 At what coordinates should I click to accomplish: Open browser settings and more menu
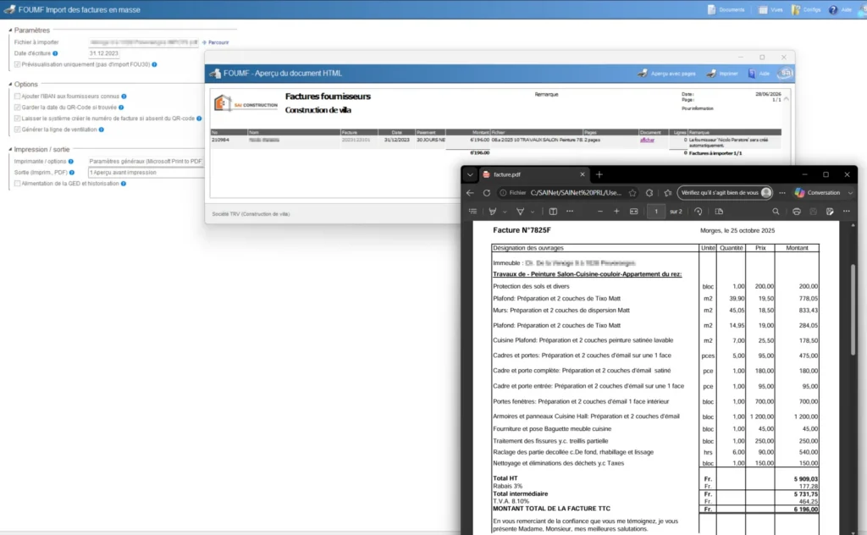point(781,193)
